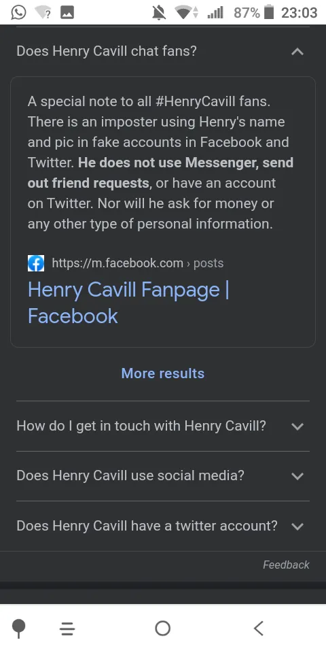Tap the pin icon in navigation bar
This screenshot has height=653, width=326.
tap(19, 629)
